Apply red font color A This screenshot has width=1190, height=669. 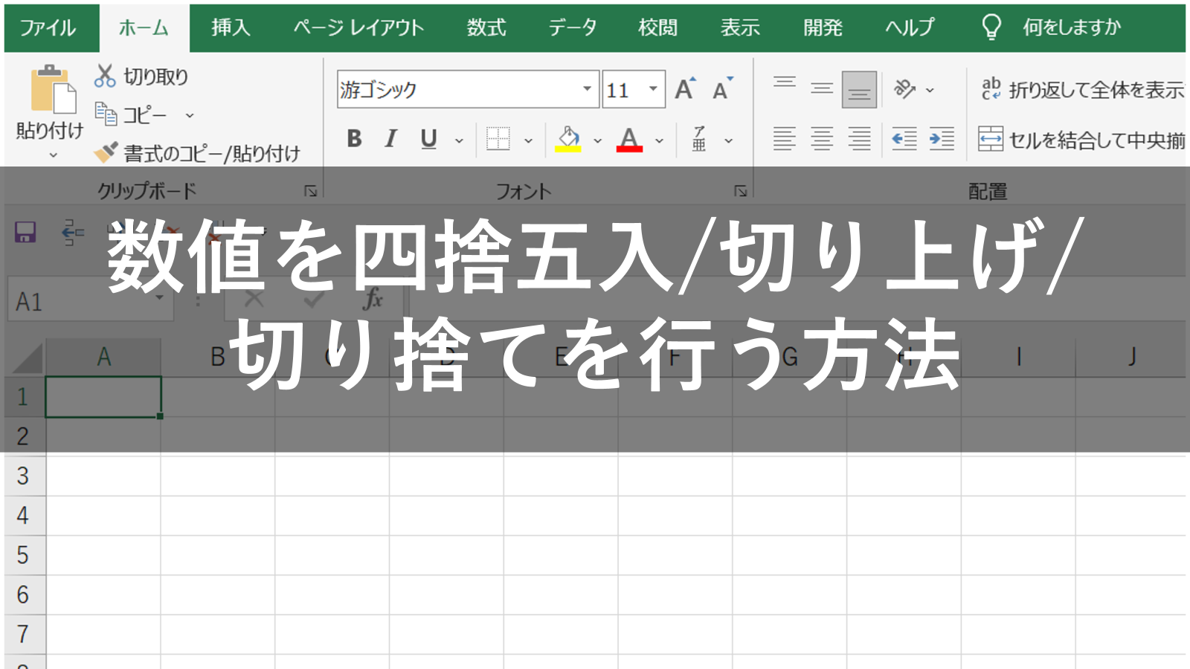click(x=629, y=139)
